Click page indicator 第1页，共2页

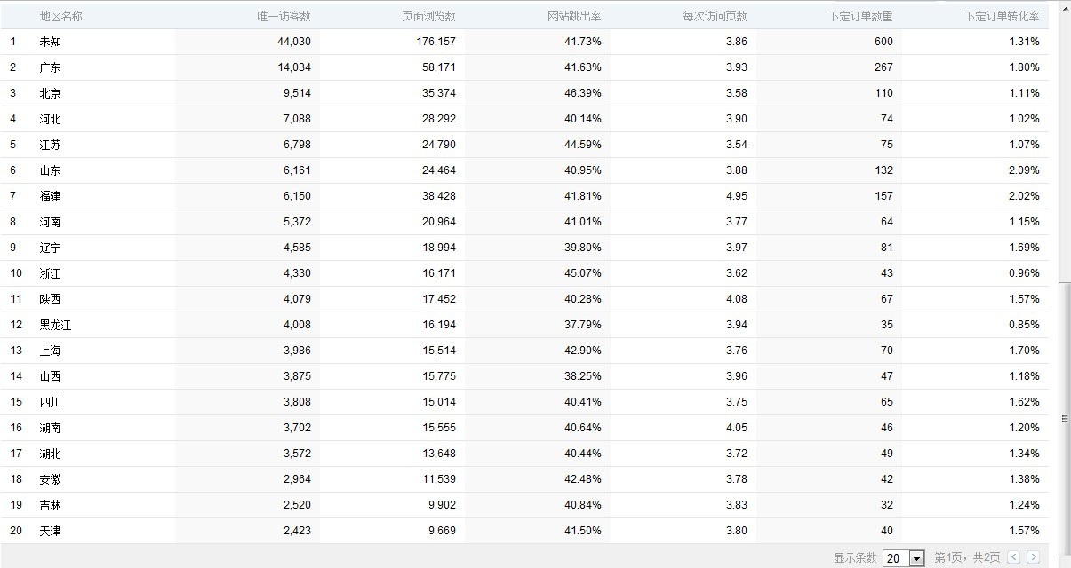(x=967, y=557)
